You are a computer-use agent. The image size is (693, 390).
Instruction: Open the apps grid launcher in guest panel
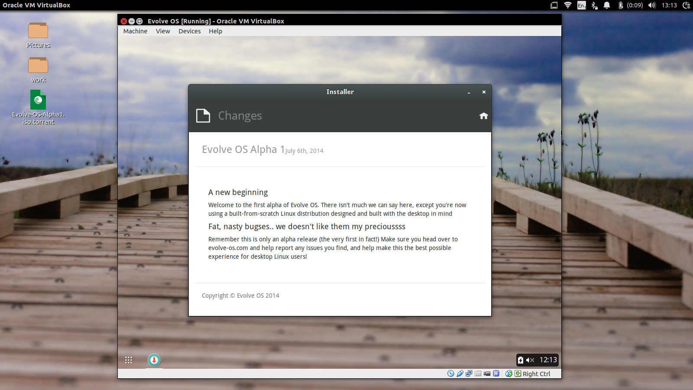(129, 360)
